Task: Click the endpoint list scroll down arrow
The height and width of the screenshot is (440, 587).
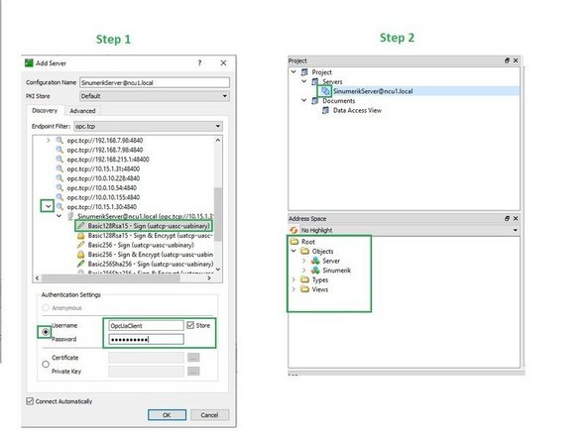Action: coord(218,270)
